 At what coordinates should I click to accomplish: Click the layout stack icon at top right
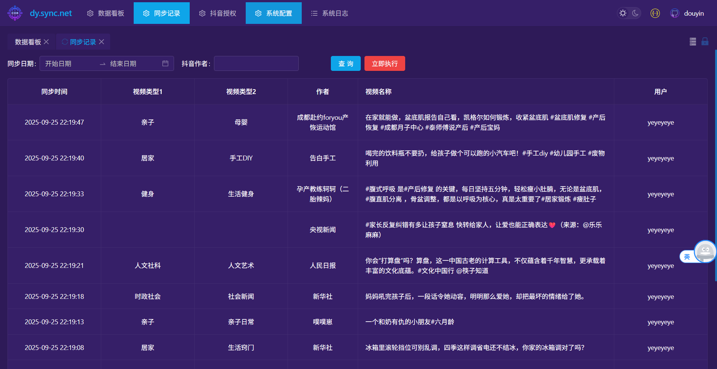693,41
